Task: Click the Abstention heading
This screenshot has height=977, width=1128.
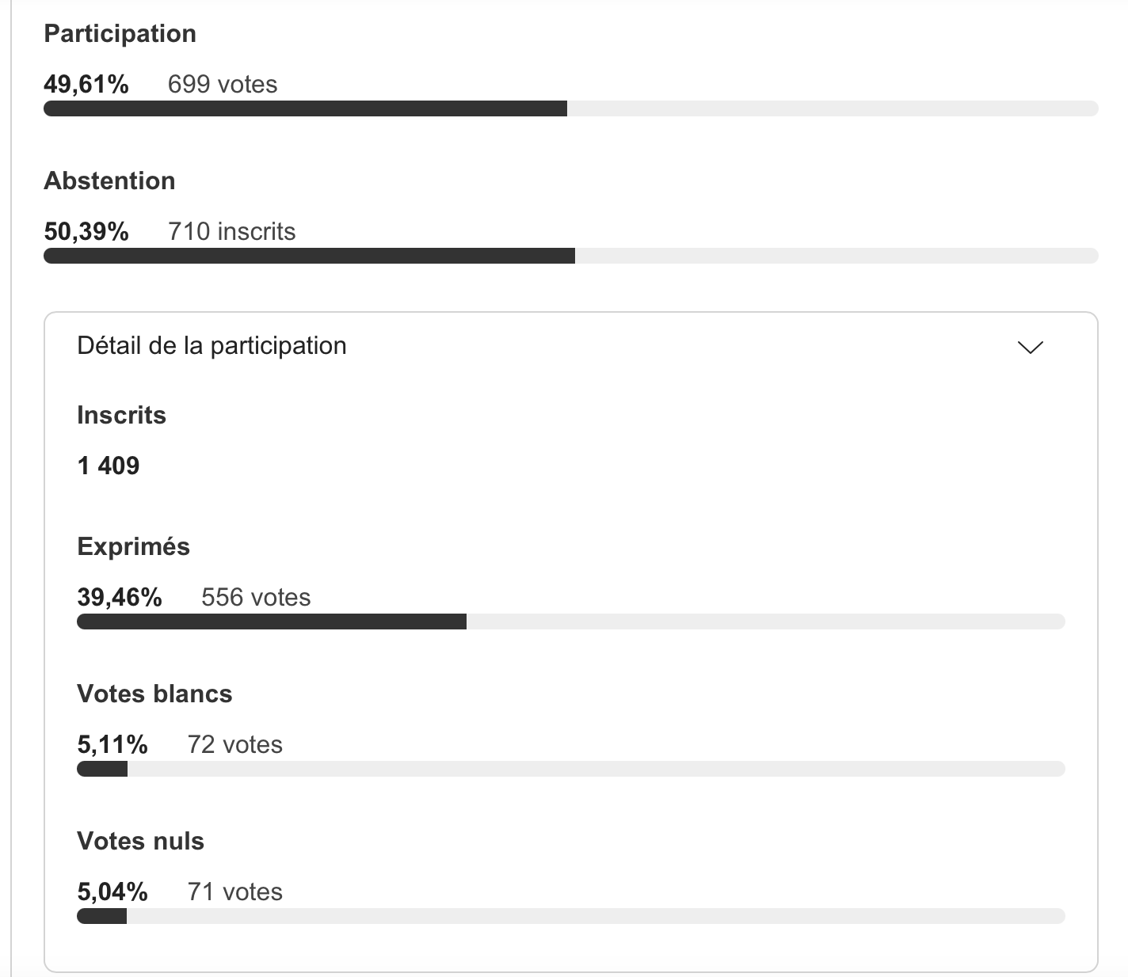Action: pos(109,181)
